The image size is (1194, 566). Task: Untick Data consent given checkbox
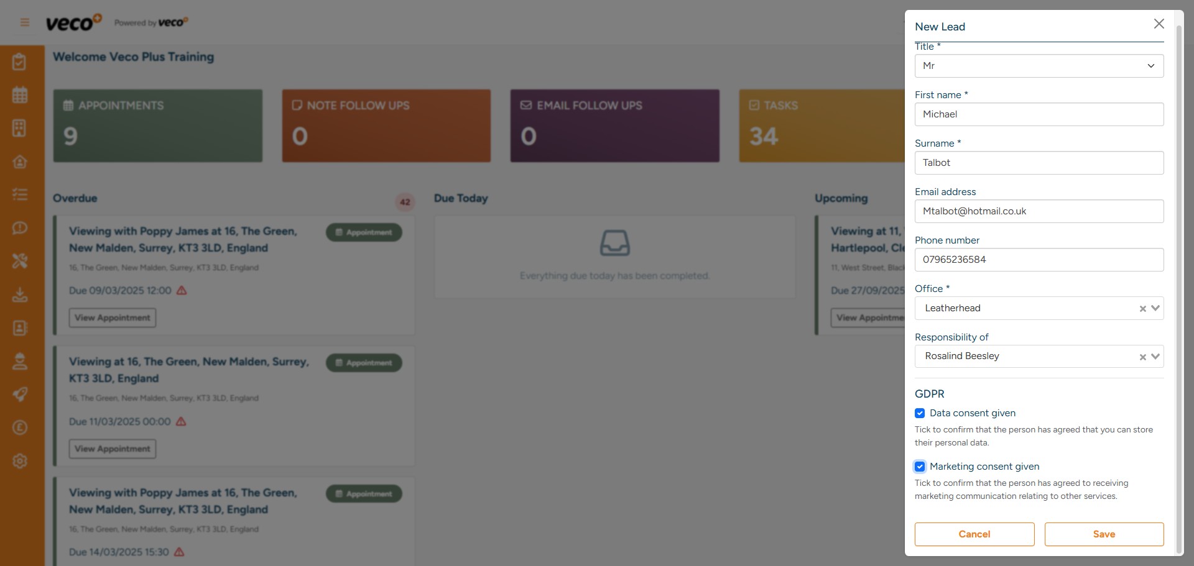pos(920,413)
